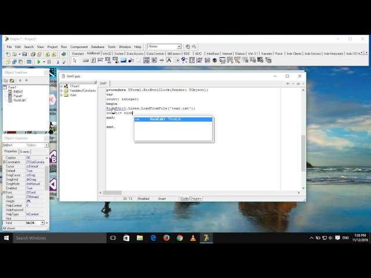Click the Save All toolbar icon
The image size is (371, 278).
pos(33,54)
